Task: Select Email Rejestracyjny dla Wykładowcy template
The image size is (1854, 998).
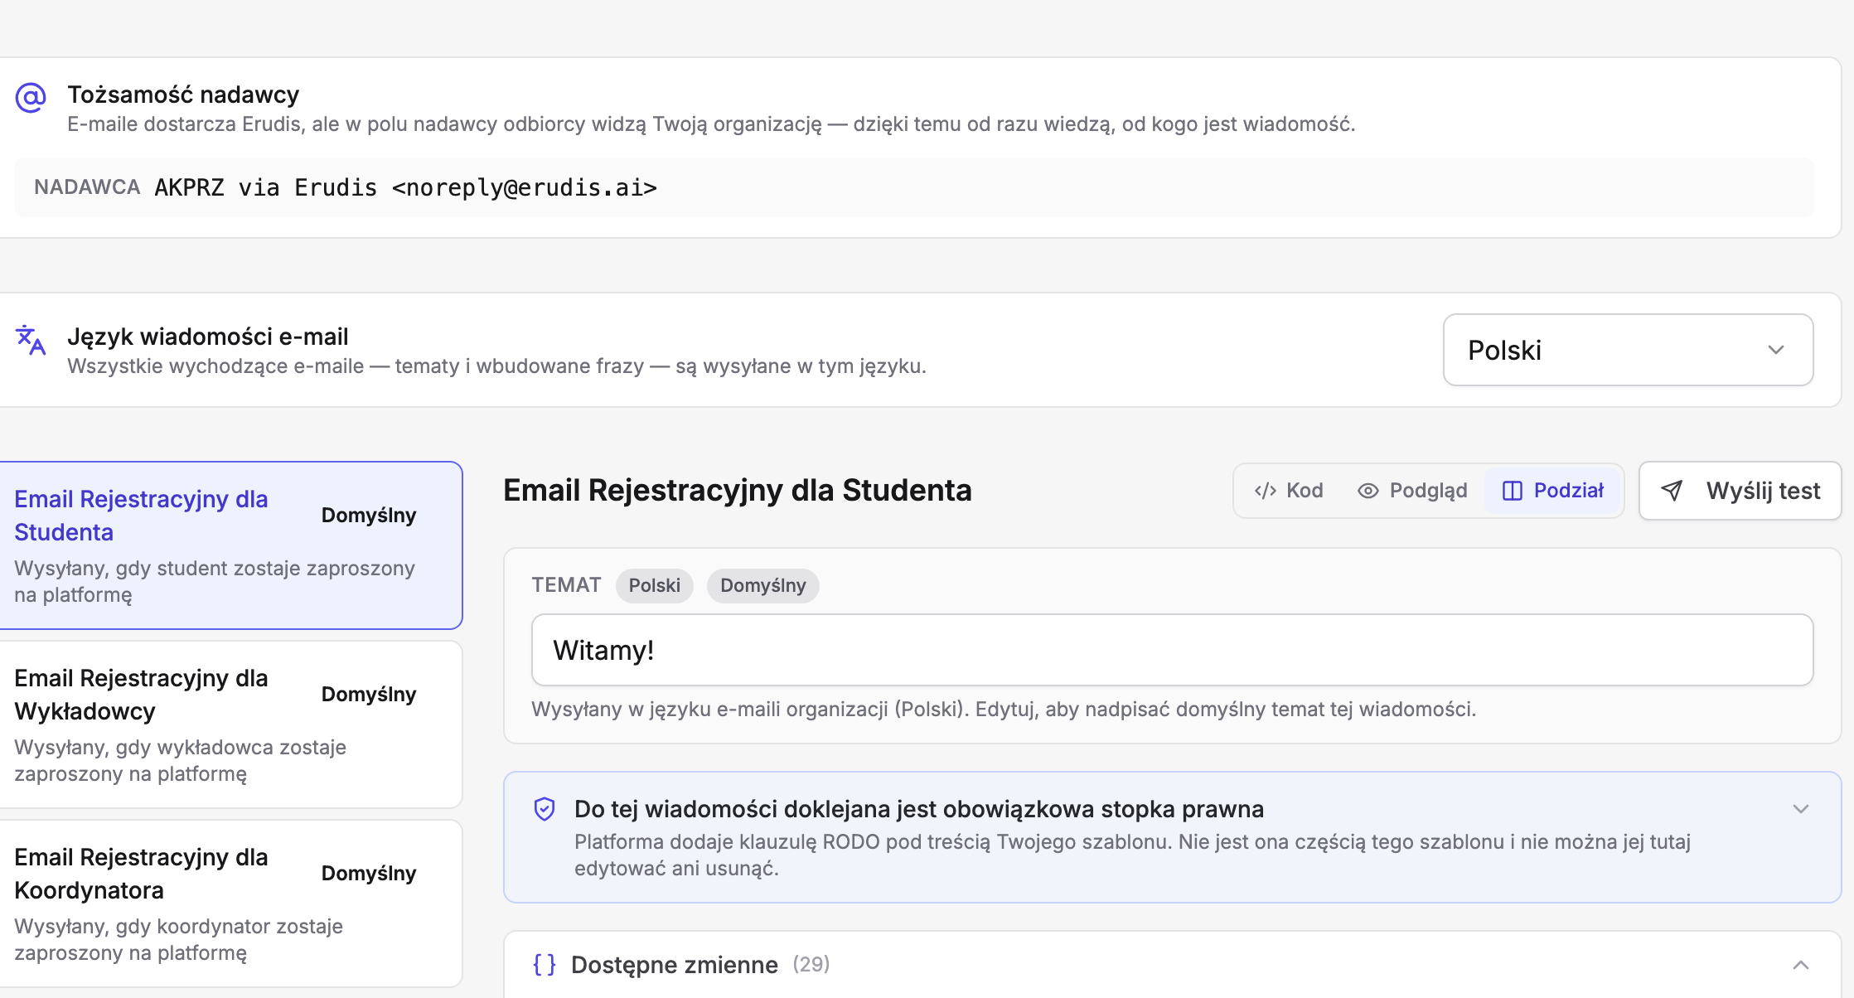Action: (230, 724)
